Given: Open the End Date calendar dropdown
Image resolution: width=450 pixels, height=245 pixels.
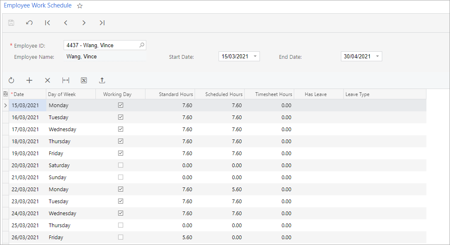Looking at the screenshot, I should click(x=377, y=56).
